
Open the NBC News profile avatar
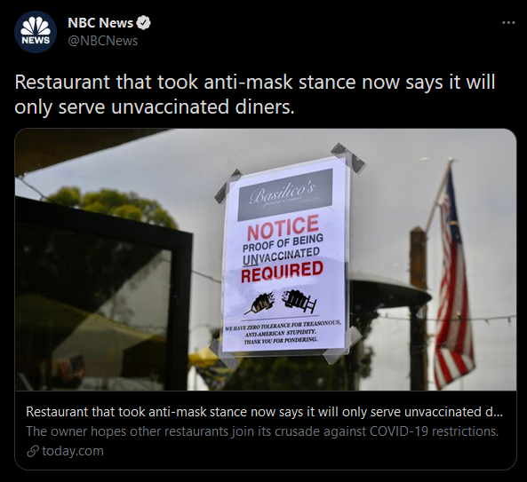pyautogui.click(x=36, y=32)
